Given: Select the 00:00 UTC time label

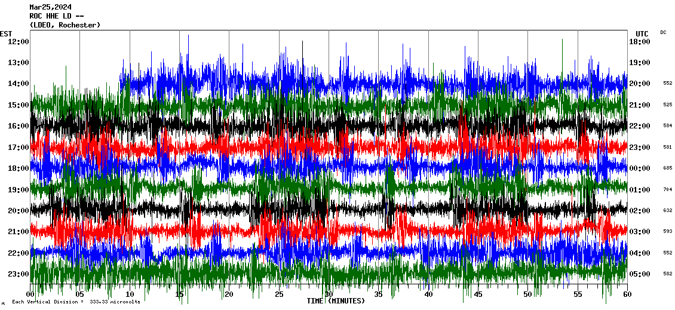Looking at the screenshot, I should pos(640,168).
